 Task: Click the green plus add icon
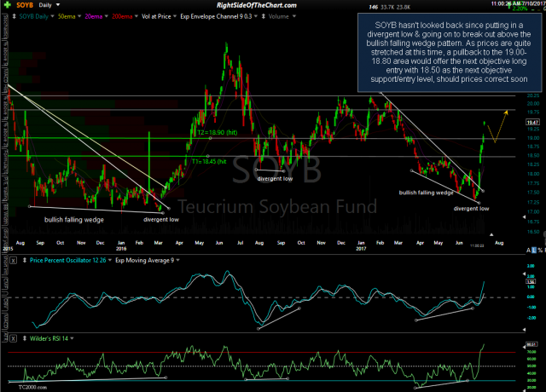pyautogui.click(x=7, y=5)
